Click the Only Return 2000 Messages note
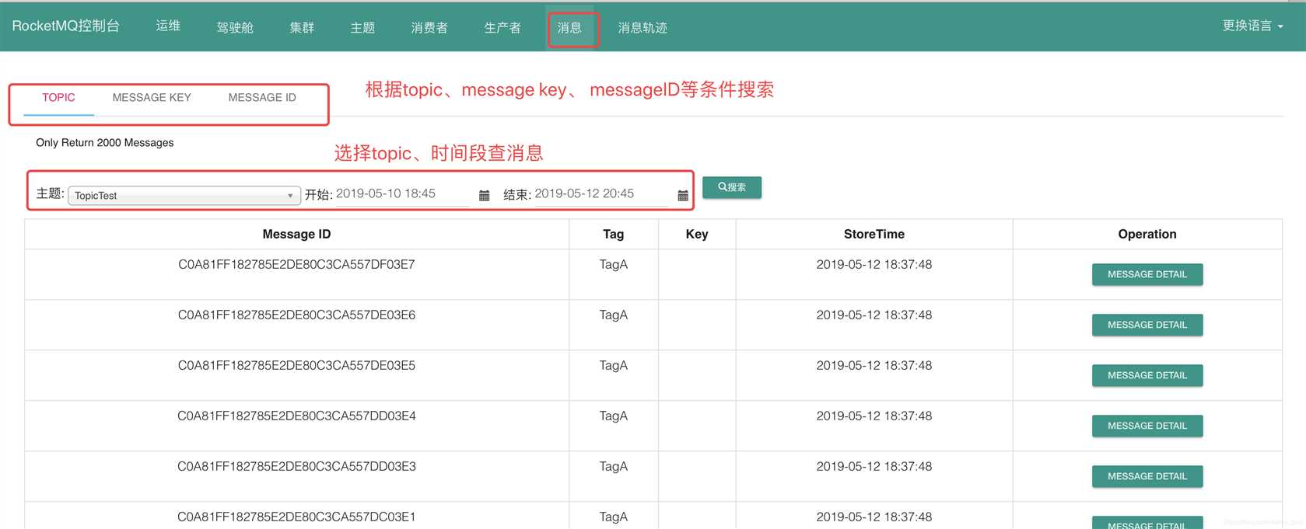The image size is (1306, 529). pyautogui.click(x=105, y=143)
